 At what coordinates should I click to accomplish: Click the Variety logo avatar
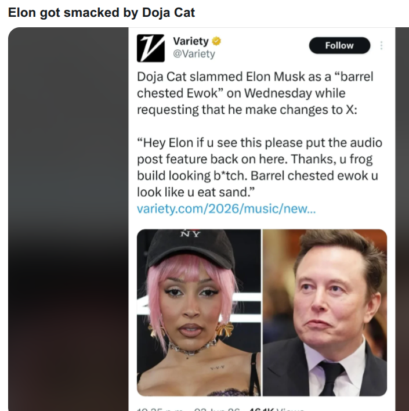point(151,48)
